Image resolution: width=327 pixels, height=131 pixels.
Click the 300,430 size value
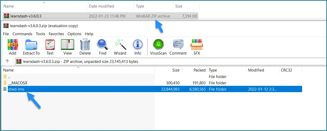(173, 83)
